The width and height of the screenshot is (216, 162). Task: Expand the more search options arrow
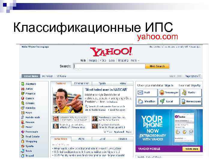138,61
